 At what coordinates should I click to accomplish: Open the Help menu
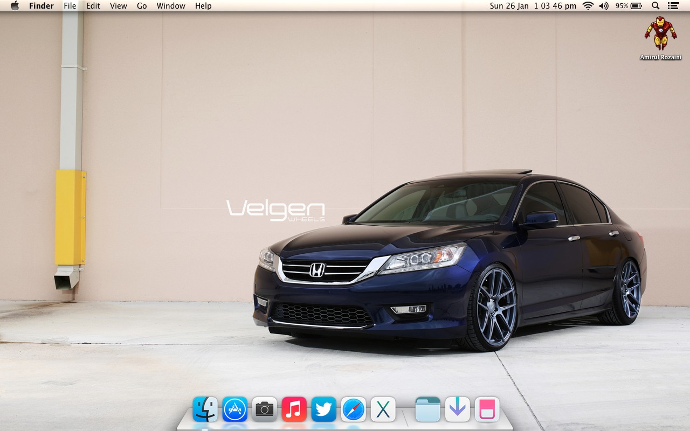203,6
